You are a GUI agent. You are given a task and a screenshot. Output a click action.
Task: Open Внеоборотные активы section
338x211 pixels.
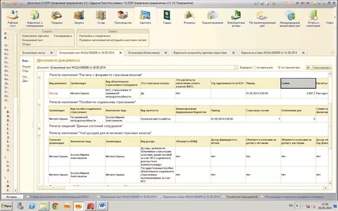tap(236, 18)
